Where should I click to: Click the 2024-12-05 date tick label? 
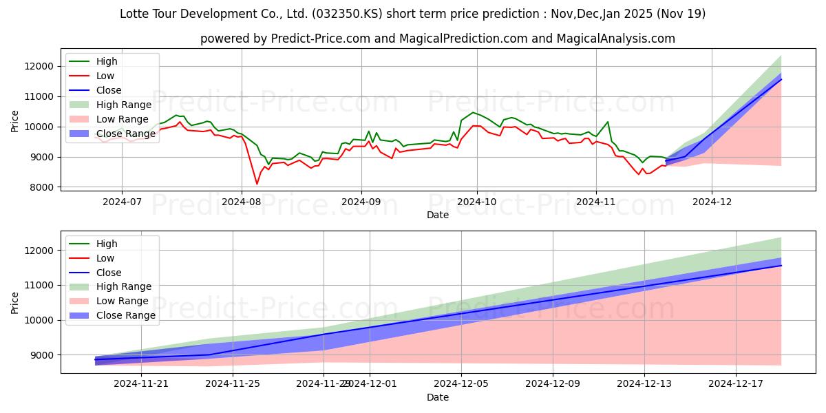461,383
